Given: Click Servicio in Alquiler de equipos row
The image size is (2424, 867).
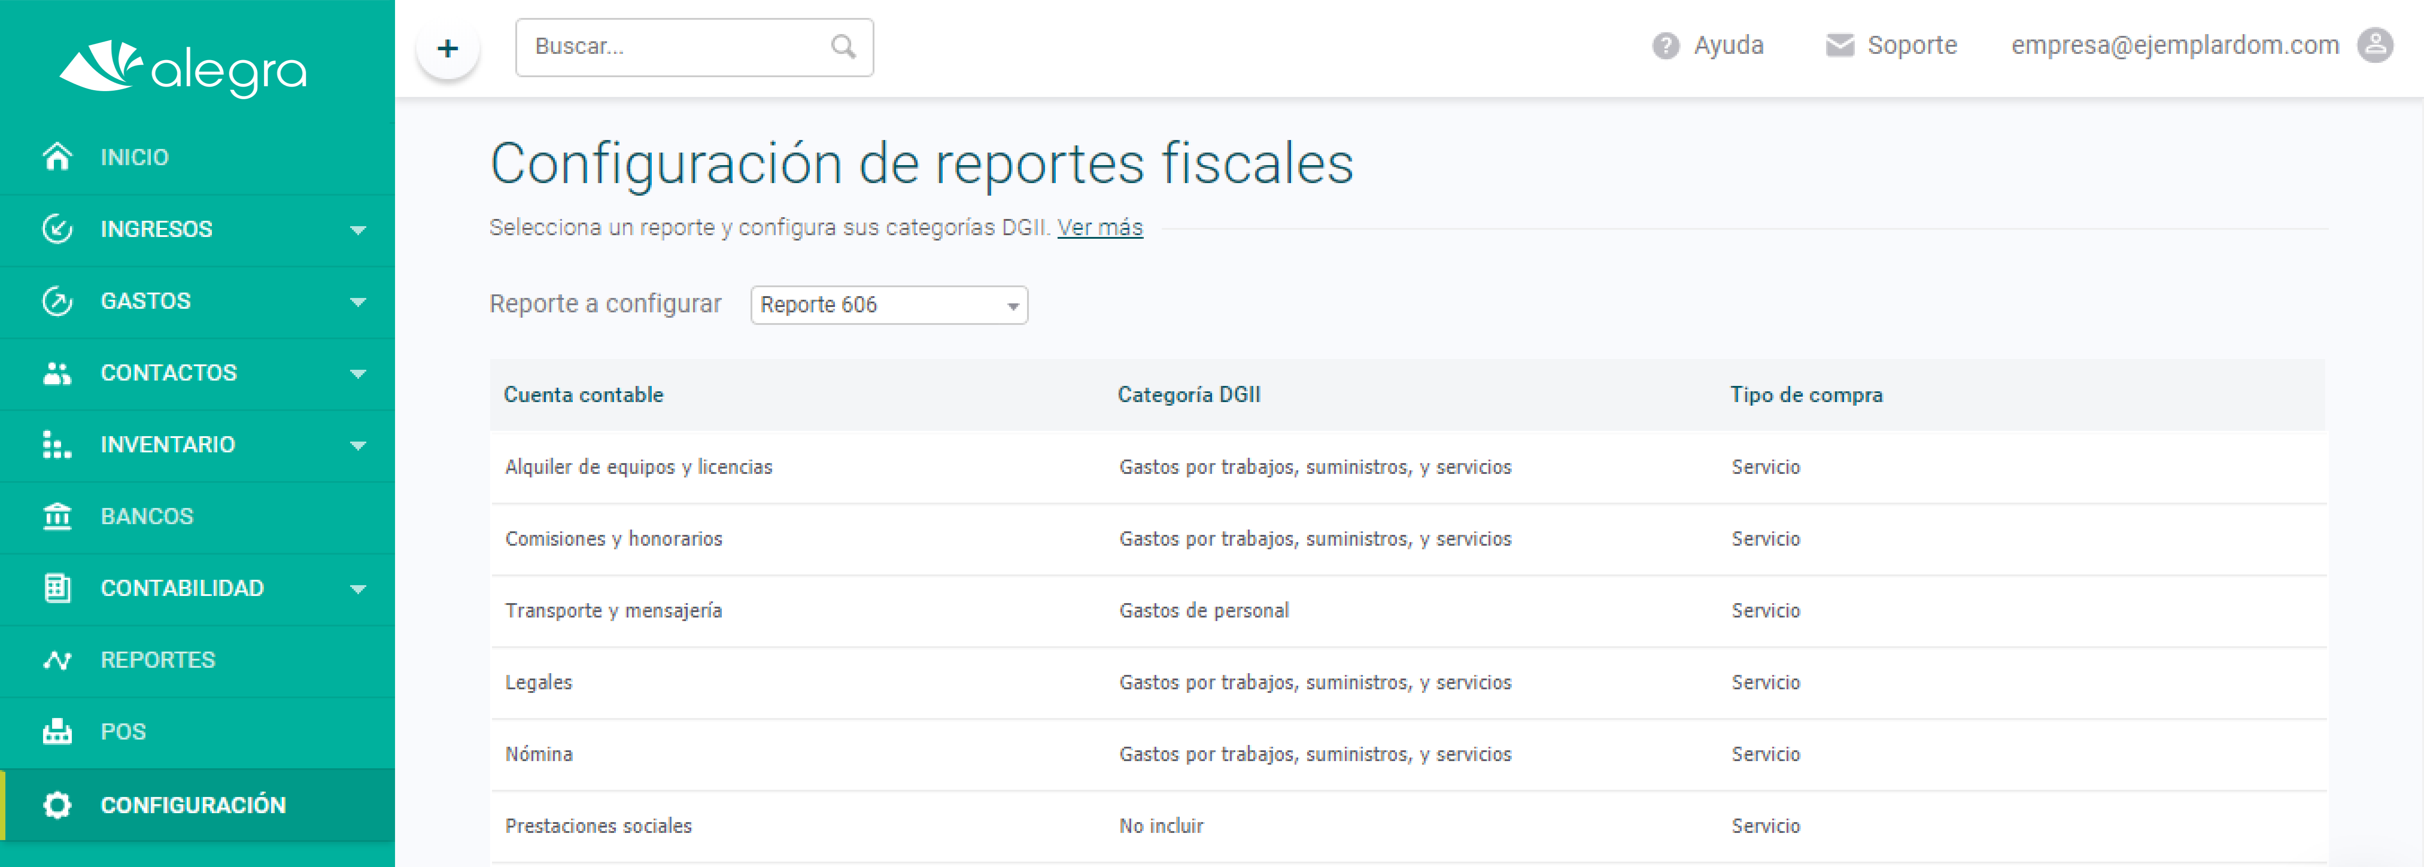Looking at the screenshot, I should pos(1765,467).
